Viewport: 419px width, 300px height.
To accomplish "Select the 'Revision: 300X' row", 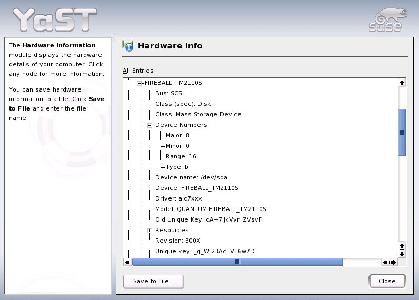I will pos(178,241).
